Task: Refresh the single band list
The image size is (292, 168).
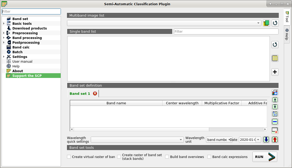Action: point(275,45)
